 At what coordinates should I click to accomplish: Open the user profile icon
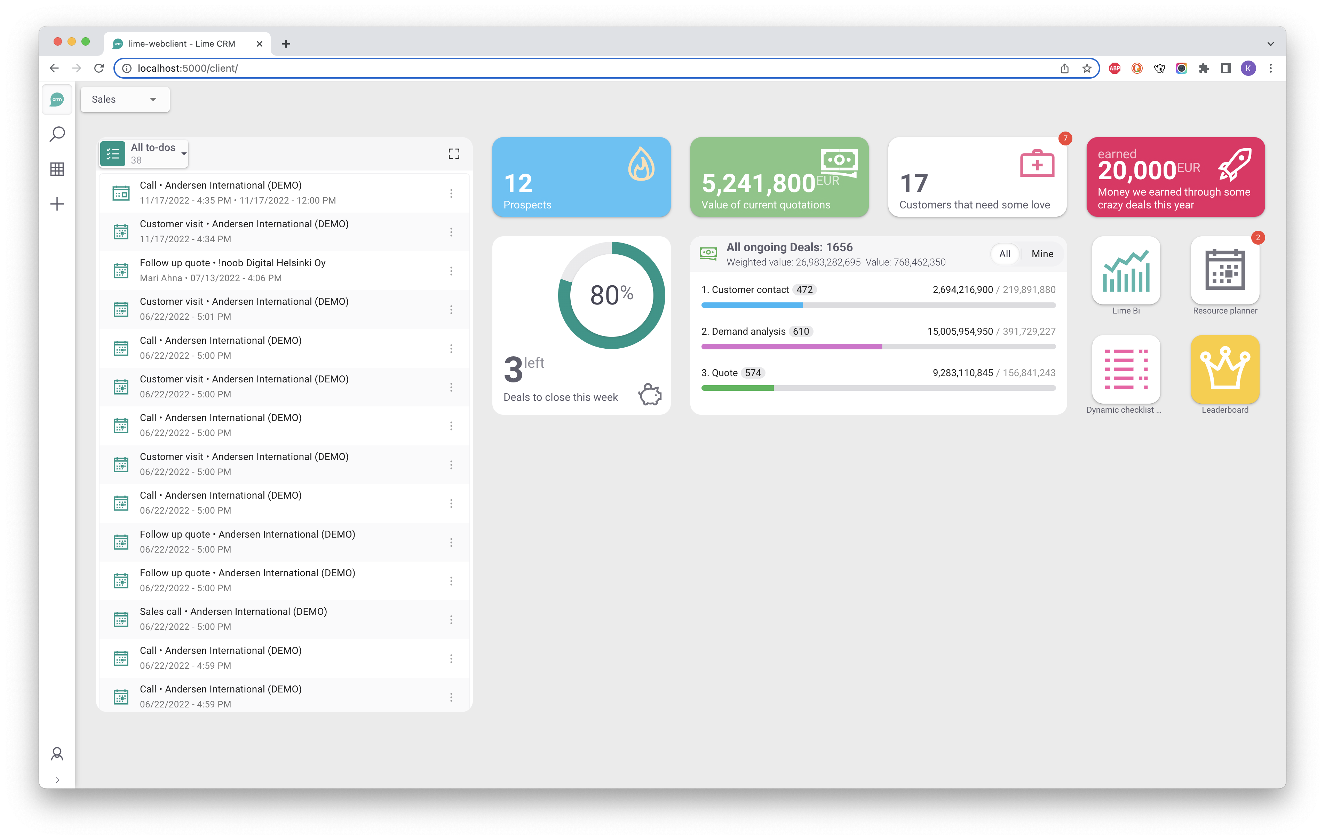pos(57,754)
